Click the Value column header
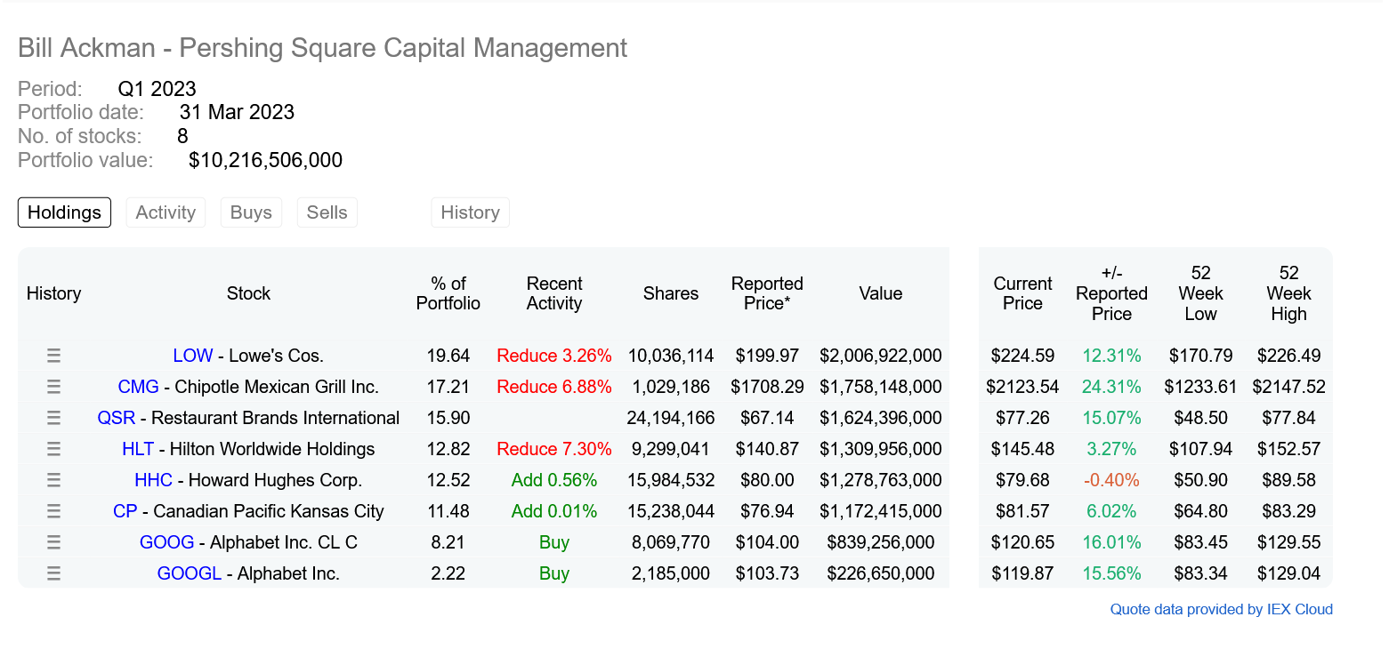This screenshot has height=649, width=1397. tap(881, 293)
